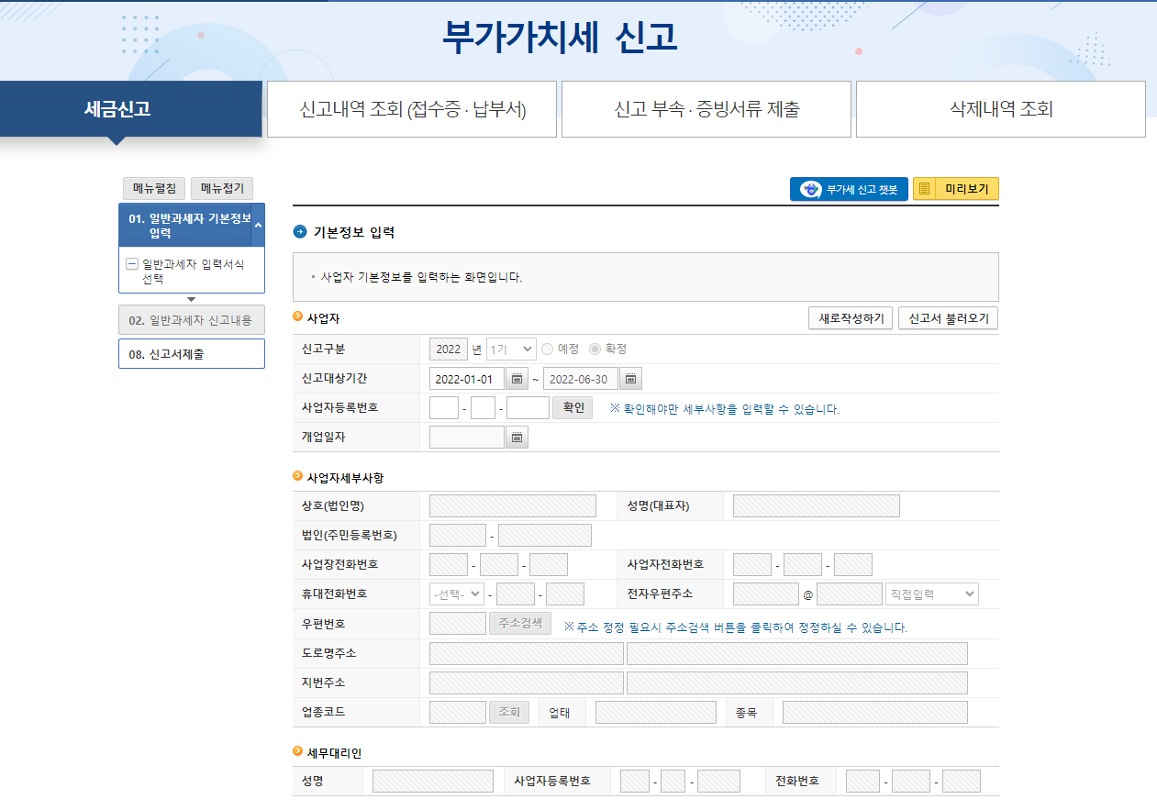The image size is (1157, 810).
Task: Open the 휴대전화번호 -선택- dropdown
Action: click(457, 594)
